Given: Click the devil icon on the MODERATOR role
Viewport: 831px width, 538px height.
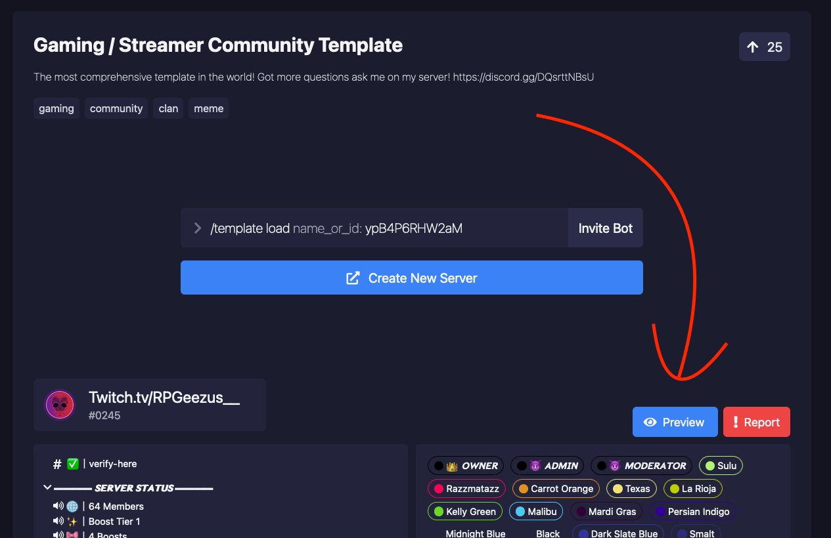Looking at the screenshot, I should click(615, 466).
